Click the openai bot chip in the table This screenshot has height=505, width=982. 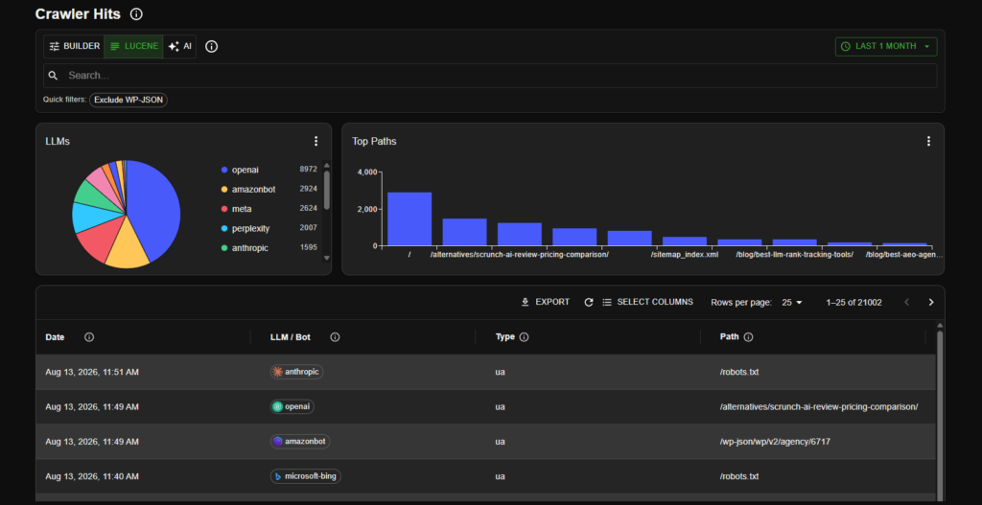(292, 406)
